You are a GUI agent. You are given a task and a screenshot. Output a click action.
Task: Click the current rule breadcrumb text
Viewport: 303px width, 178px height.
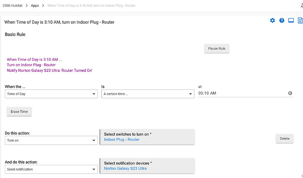(x=91, y=6)
